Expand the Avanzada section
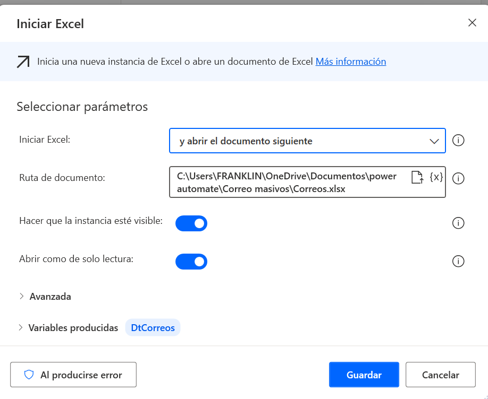 tap(45, 297)
